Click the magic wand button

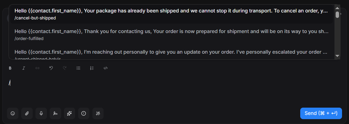click(98, 113)
